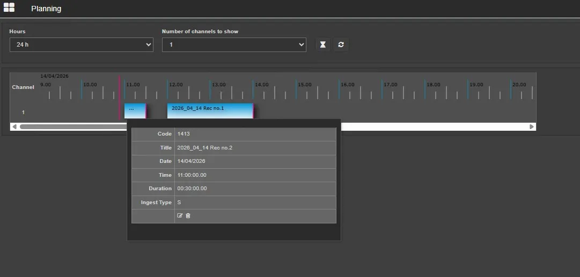The width and height of the screenshot is (580, 277).
Task: Open the Hours dropdown
Action: (x=81, y=44)
